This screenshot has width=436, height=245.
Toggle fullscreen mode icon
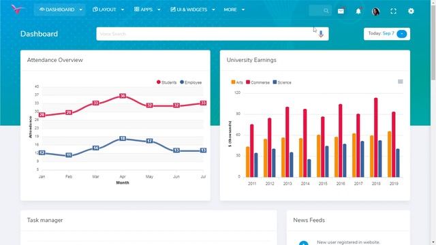click(x=394, y=11)
